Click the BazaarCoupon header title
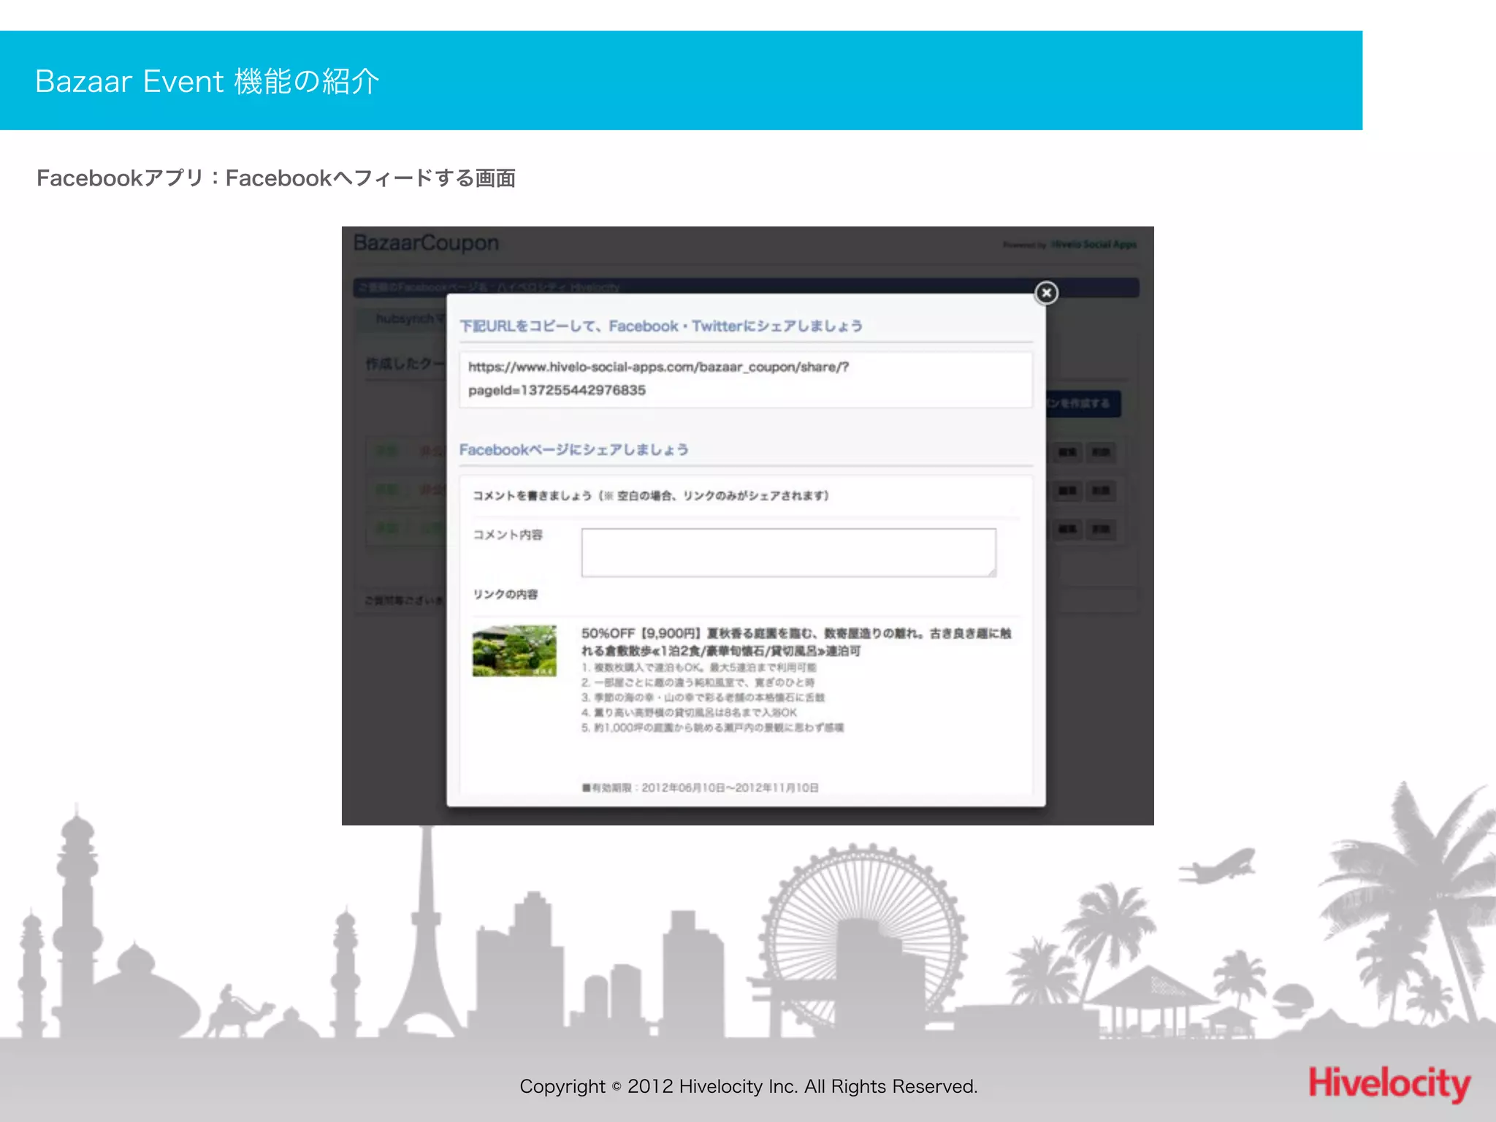 [427, 243]
